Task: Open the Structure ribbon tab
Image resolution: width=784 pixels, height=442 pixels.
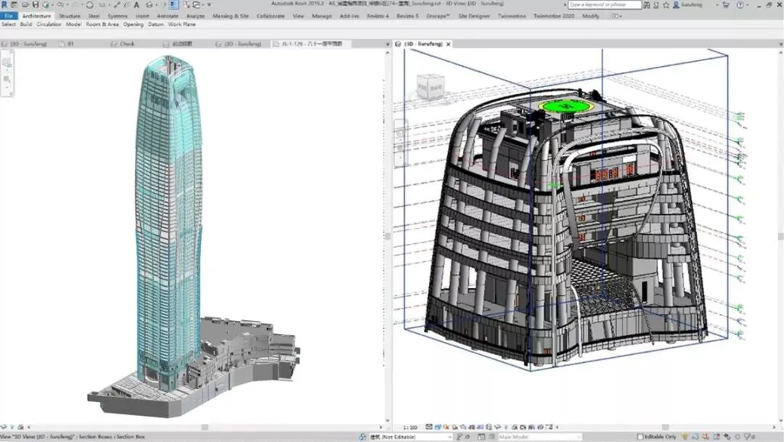Action: click(x=70, y=15)
